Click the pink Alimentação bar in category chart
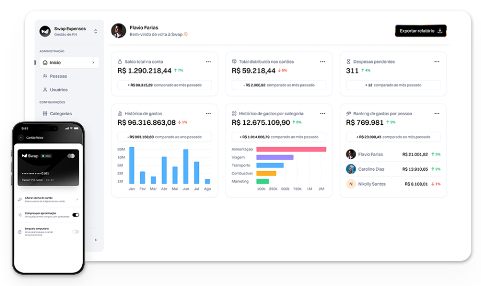481x286 pixels. pyautogui.click(x=291, y=149)
